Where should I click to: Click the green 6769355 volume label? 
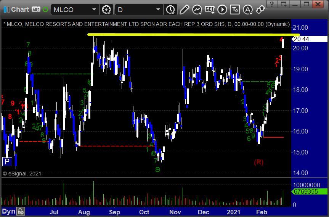(x=309, y=191)
